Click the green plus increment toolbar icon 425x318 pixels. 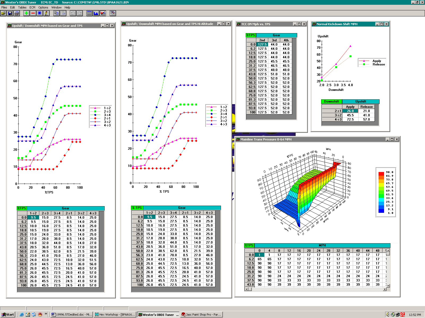coord(27,13)
